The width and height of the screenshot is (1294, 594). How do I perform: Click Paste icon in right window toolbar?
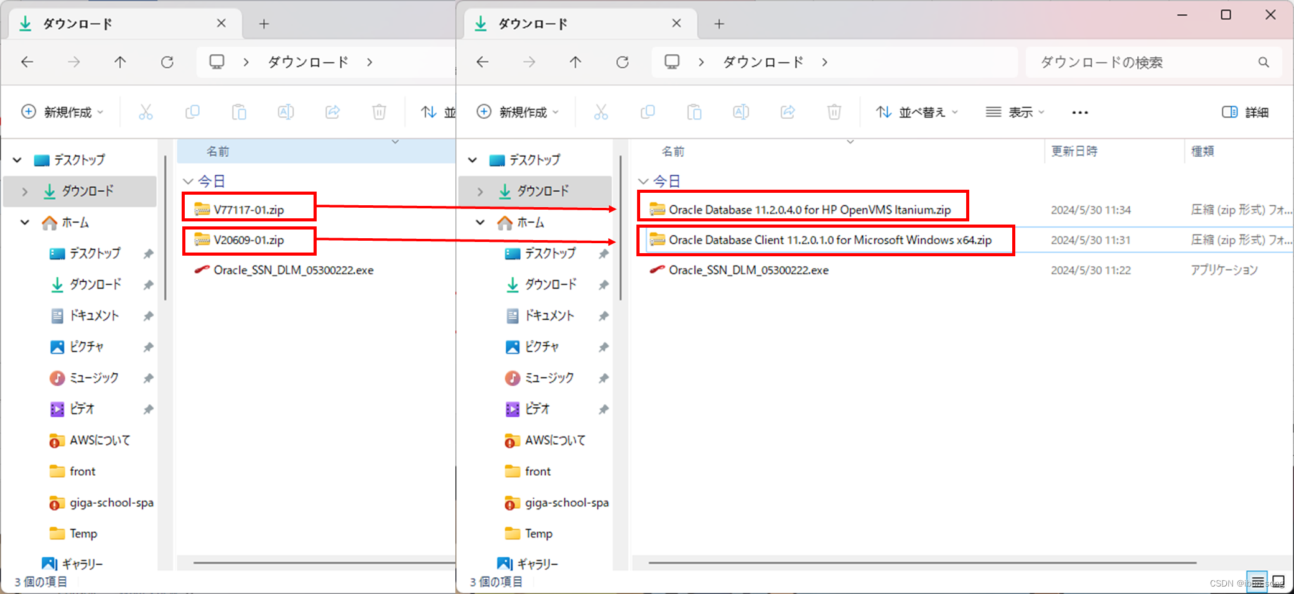[x=694, y=112]
